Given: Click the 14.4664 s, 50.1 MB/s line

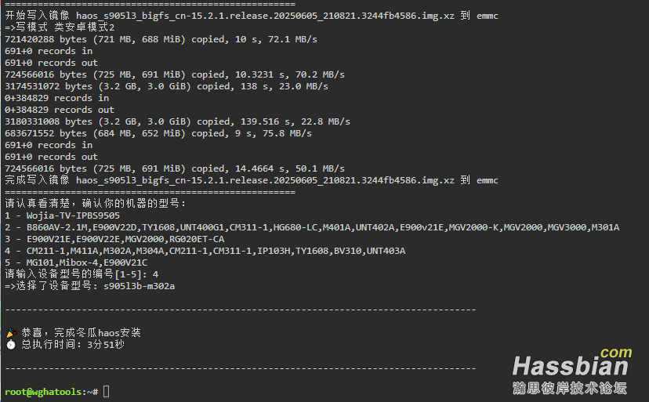Looking at the screenshot, I should click(x=175, y=168).
